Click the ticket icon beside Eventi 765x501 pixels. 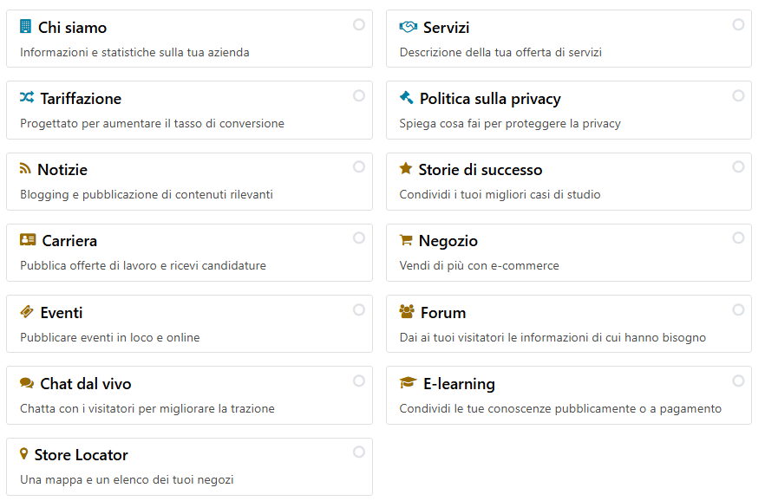pos(27,312)
